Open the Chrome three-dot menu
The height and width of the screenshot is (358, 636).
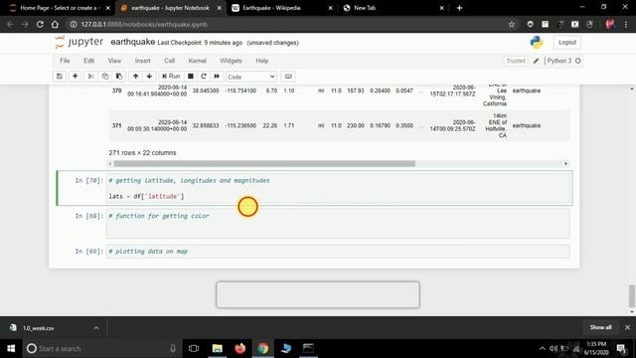pos(626,24)
